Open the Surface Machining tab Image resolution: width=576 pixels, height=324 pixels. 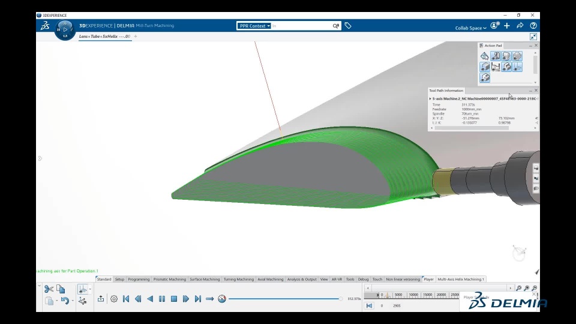pyautogui.click(x=205, y=279)
